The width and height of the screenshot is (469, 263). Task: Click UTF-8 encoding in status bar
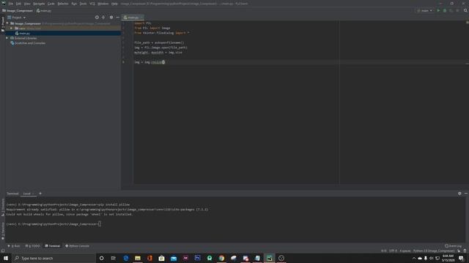pos(393,251)
